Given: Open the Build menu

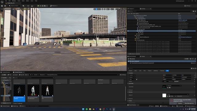Looking at the screenshot, I should pos(23,1).
